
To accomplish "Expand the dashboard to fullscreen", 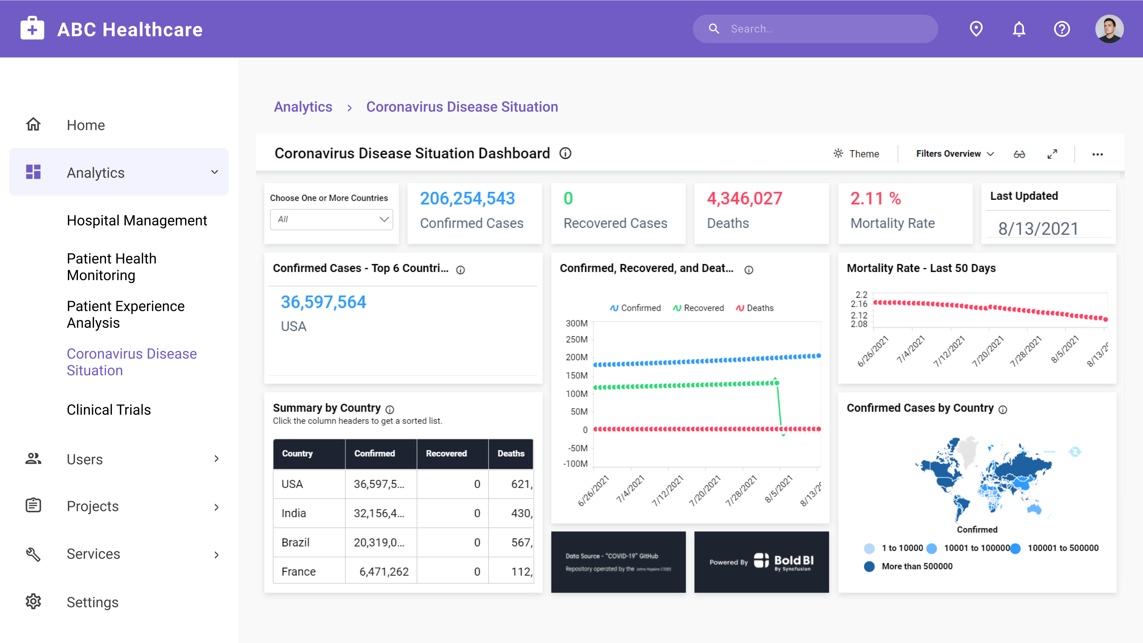I will (x=1052, y=154).
